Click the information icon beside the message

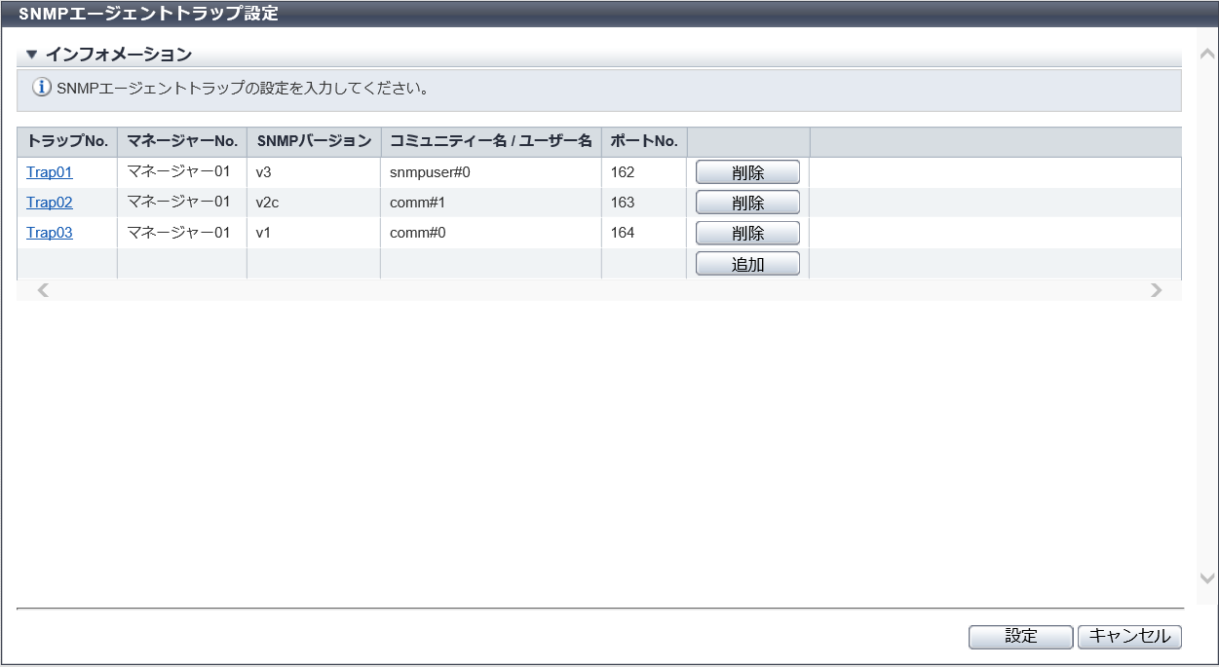(42, 89)
